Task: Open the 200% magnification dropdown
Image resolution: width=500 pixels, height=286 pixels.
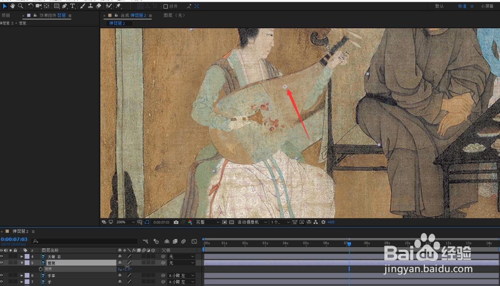Action: pos(125,222)
